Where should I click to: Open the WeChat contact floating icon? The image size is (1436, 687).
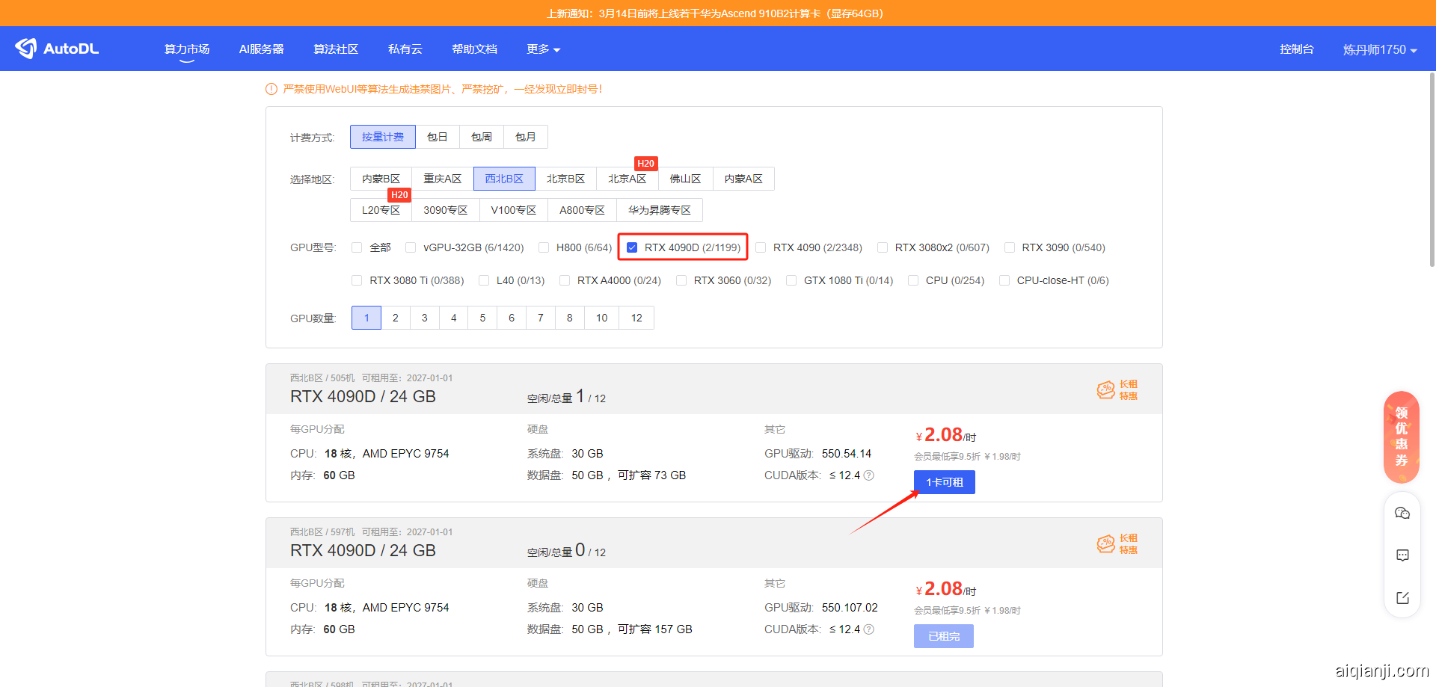point(1402,513)
